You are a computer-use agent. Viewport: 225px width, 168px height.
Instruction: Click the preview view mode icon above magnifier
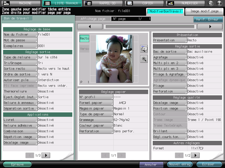pos(144,49)
